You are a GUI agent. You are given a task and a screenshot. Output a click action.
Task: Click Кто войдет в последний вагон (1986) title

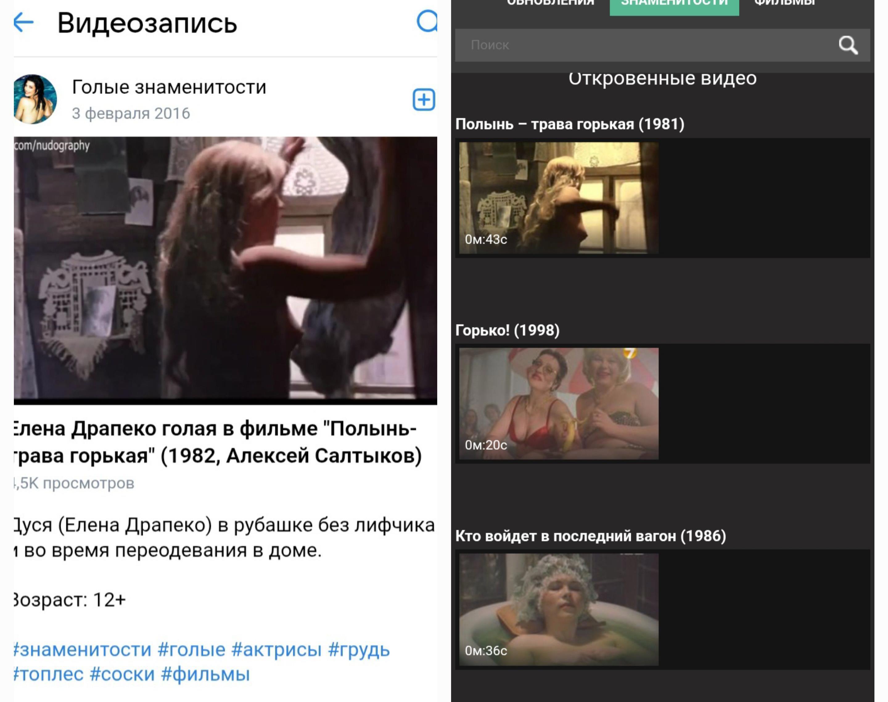pos(590,536)
